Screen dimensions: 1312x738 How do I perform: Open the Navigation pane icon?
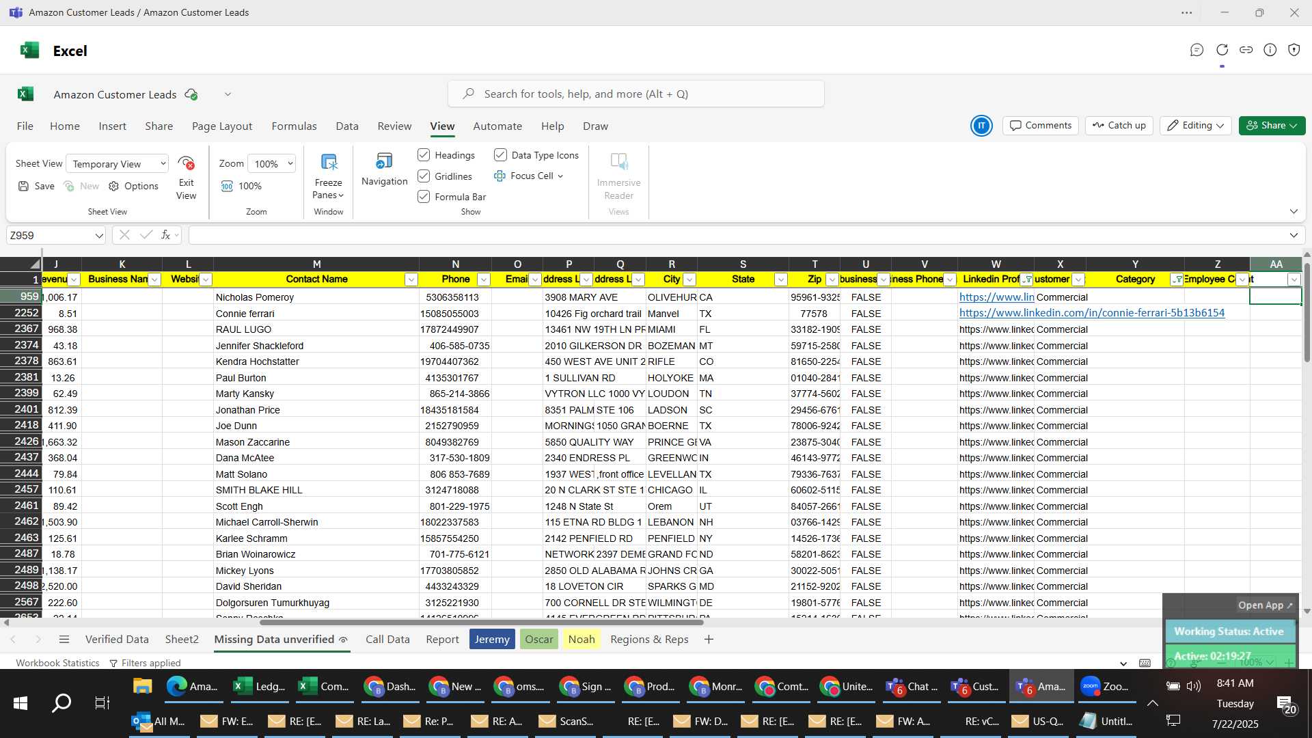click(384, 161)
